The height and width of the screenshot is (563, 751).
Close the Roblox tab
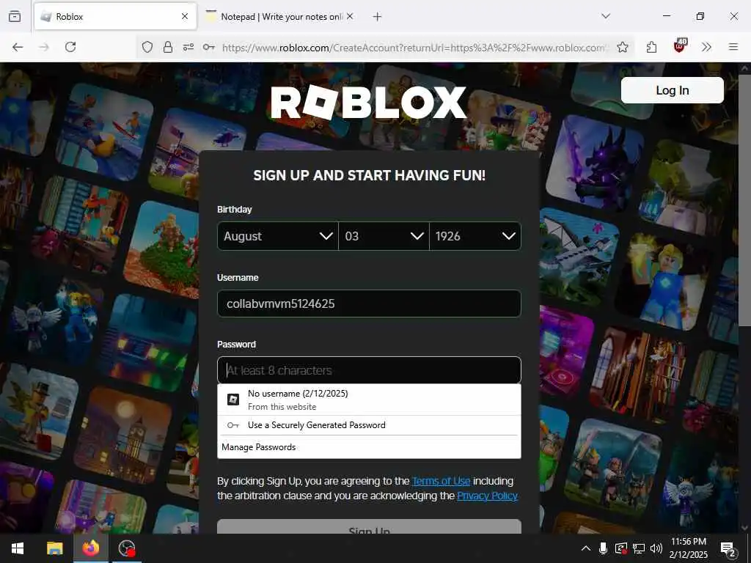[x=185, y=16]
